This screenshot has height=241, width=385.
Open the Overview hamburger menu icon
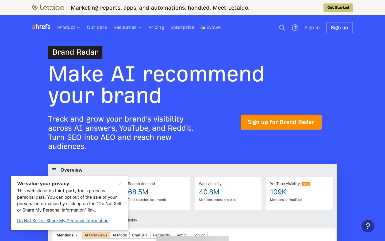54,170
